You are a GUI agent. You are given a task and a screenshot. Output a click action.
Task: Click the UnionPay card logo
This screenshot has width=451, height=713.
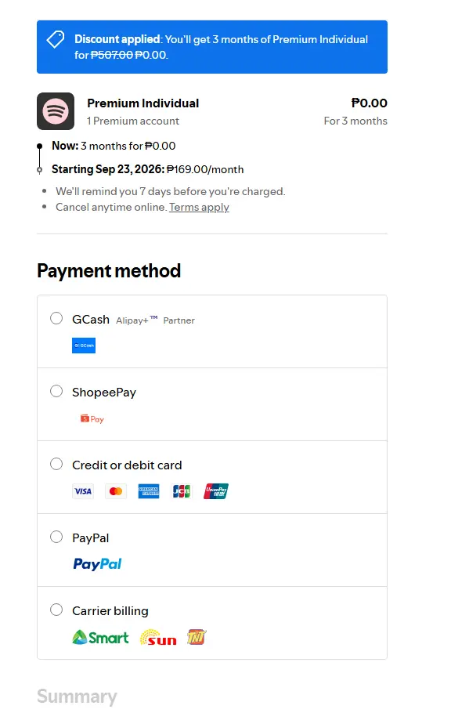tap(216, 491)
